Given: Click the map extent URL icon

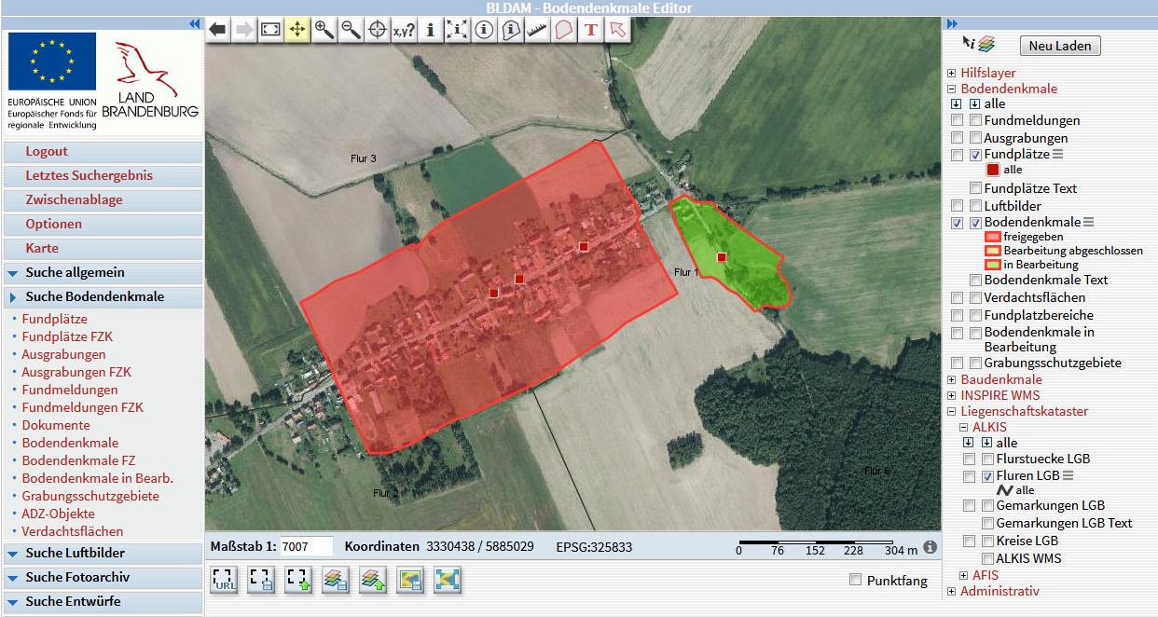Looking at the screenshot, I should [x=225, y=580].
